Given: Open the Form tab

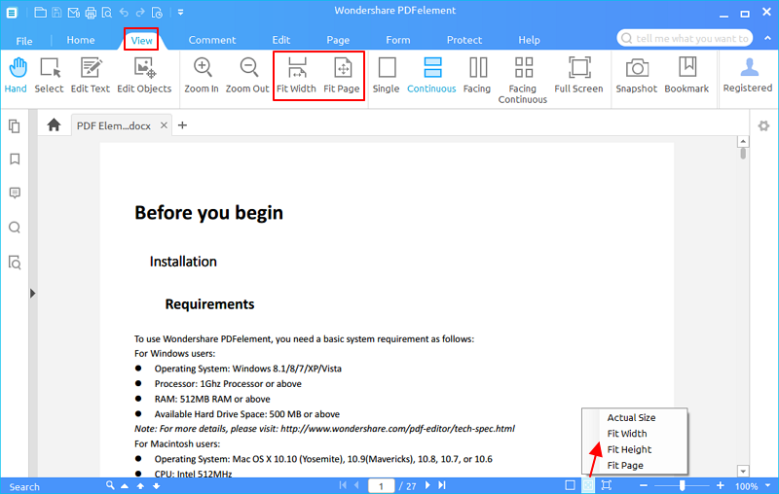Looking at the screenshot, I should 398,40.
